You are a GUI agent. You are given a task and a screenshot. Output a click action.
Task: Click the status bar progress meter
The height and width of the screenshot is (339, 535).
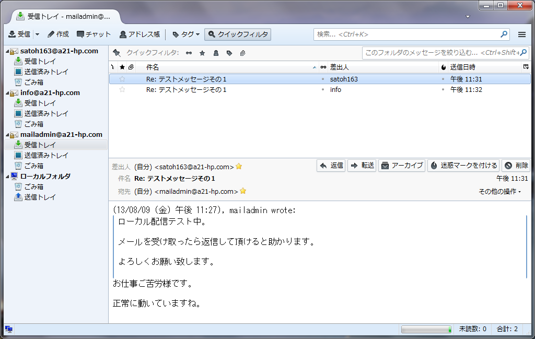(426, 329)
